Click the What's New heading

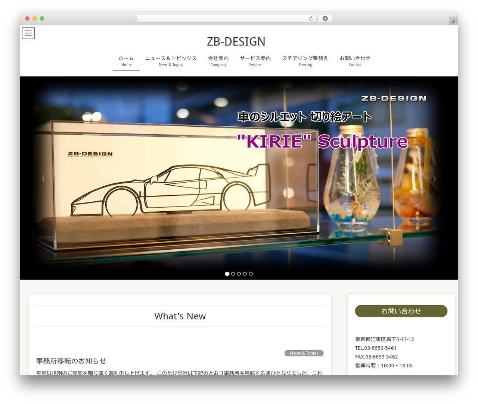point(180,316)
